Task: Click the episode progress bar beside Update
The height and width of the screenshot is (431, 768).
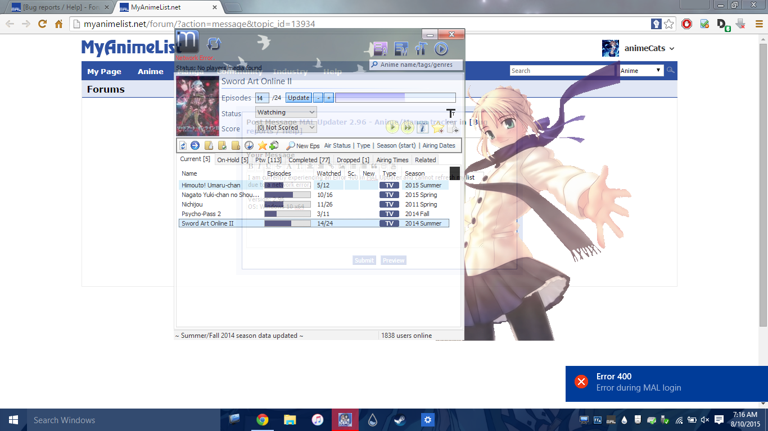Action: 395,98
